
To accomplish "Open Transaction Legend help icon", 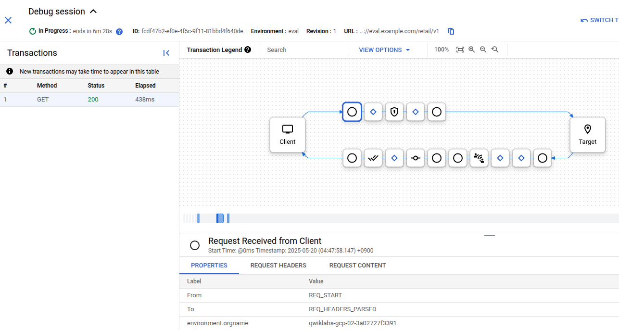I will pyautogui.click(x=248, y=50).
